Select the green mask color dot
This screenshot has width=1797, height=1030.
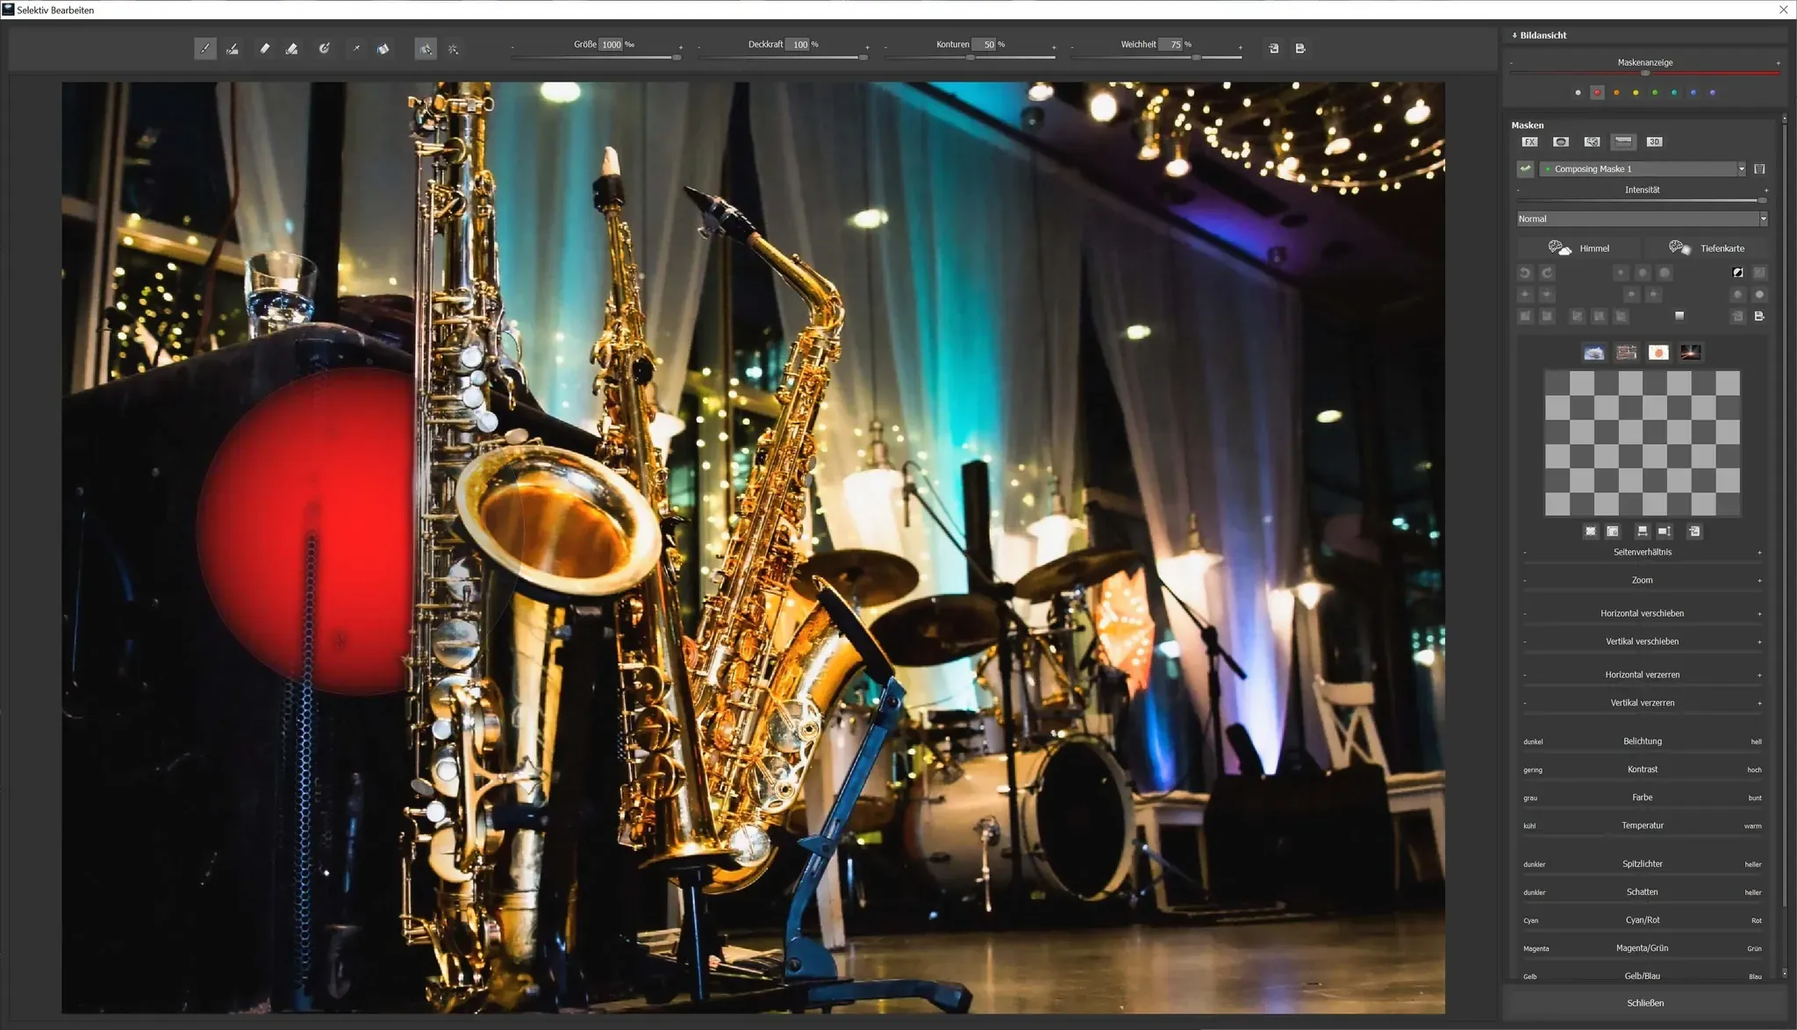point(1655,93)
